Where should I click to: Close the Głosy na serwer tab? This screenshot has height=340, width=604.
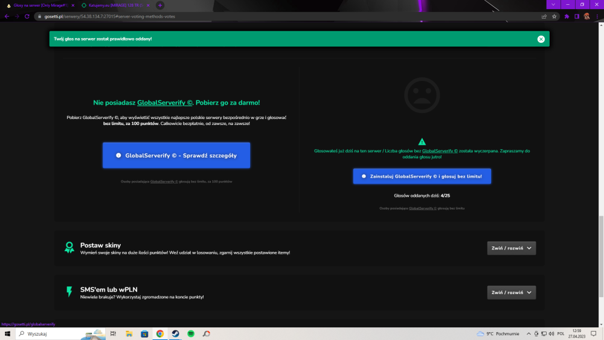[x=73, y=5]
